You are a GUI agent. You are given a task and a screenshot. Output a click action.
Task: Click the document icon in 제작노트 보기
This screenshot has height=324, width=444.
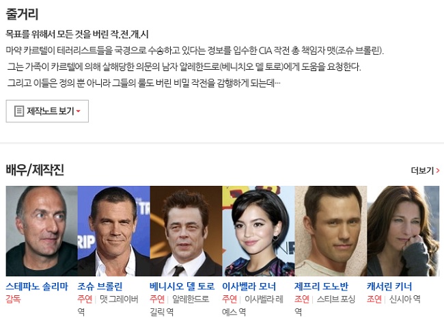click(19, 111)
